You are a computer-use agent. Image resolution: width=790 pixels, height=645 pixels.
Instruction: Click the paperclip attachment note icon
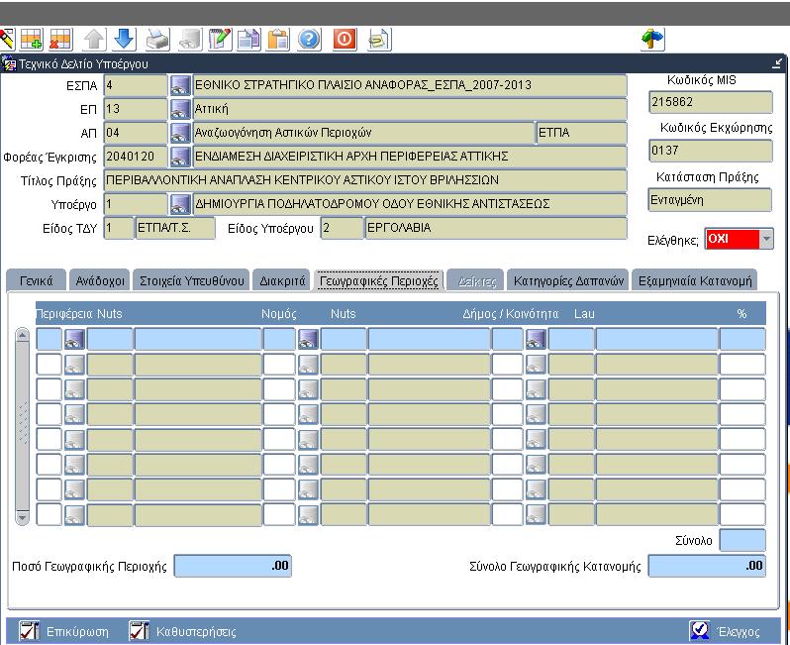pos(379,40)
